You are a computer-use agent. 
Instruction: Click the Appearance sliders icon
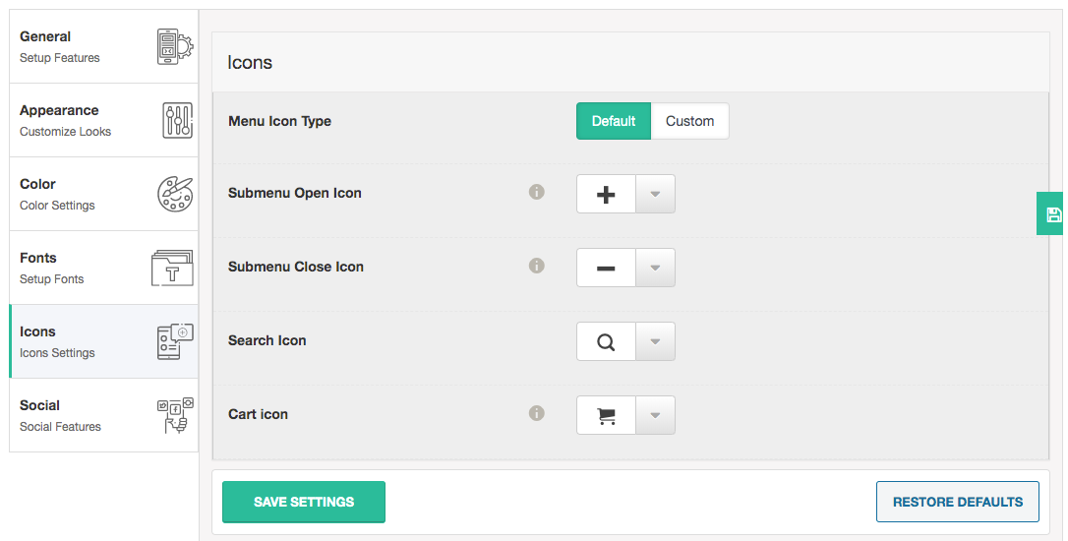[177, 120]
